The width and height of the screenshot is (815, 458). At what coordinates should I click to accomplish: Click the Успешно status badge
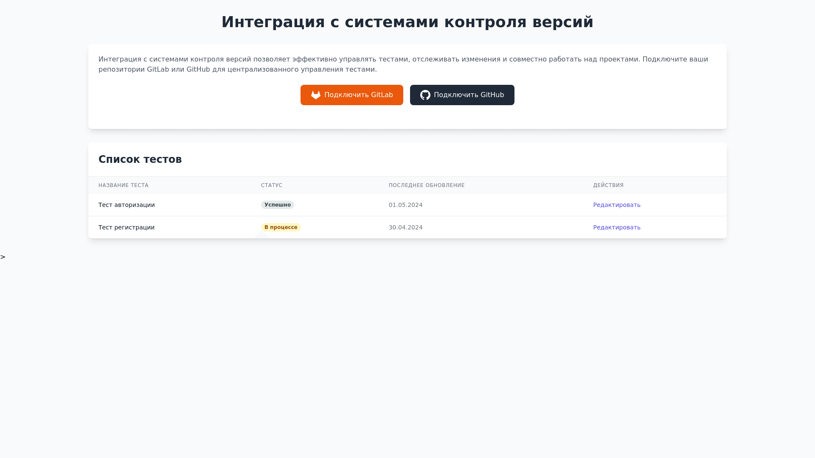click(277, 205)
